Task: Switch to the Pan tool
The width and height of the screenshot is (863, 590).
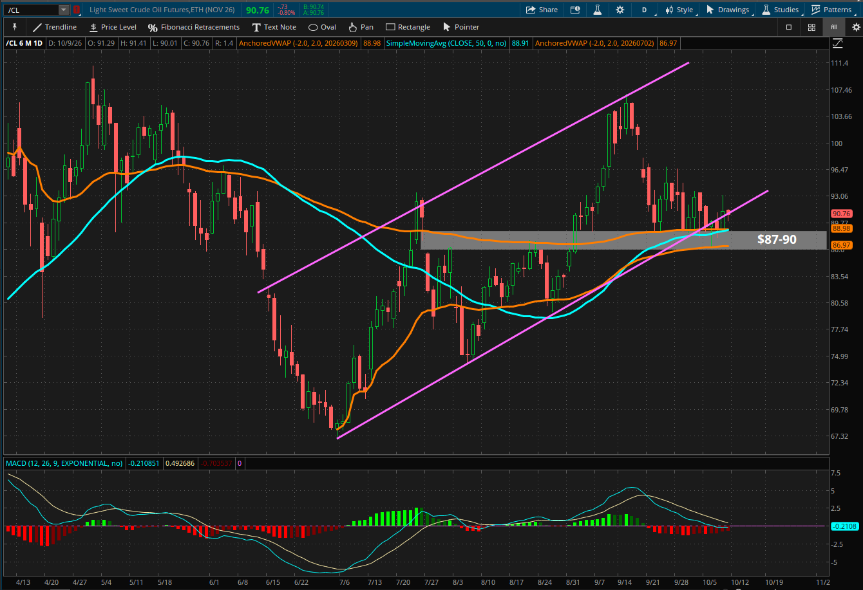Action: (361, 27)
